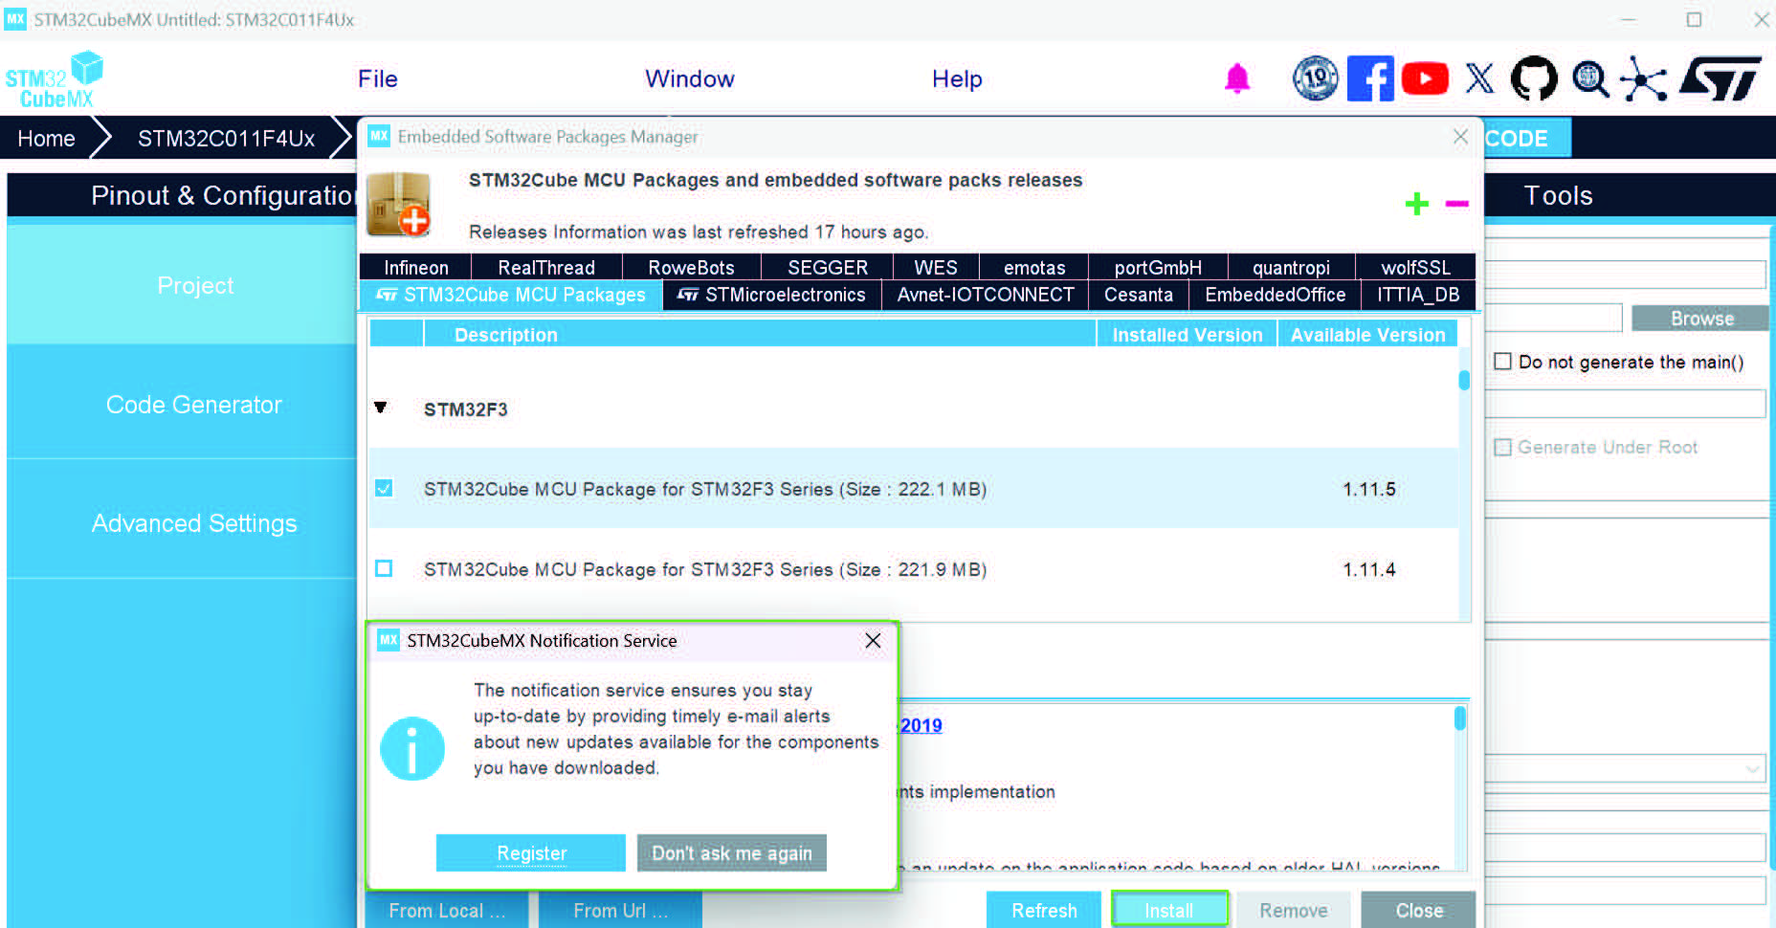
Task: Open the ST community network star icon
Action: pyautogui.click(x=1644, y=78)
